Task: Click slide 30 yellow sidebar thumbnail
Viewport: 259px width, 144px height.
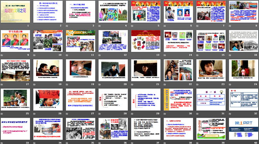Action: (179, 99)
